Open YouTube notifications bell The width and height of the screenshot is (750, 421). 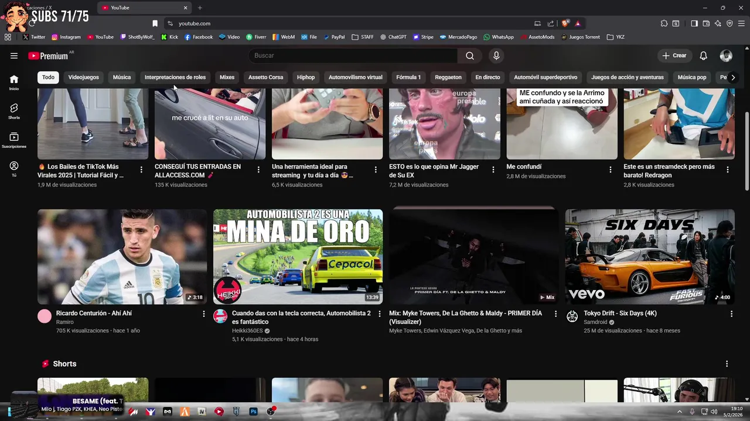tap(703, 56)
